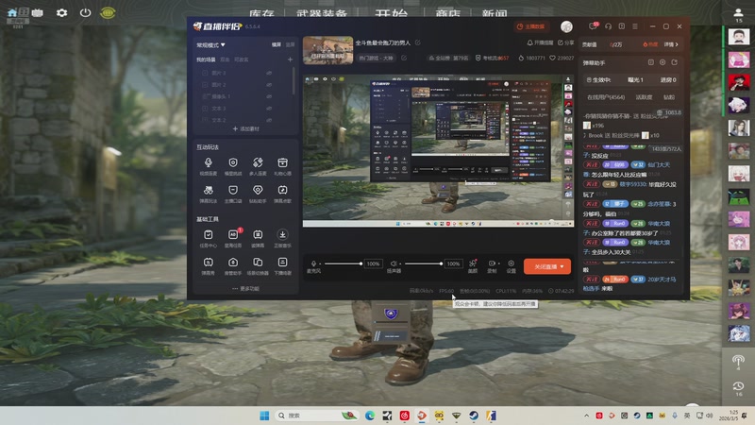Add a new scene with plus button
755x425 pixels.
point(290,59)
